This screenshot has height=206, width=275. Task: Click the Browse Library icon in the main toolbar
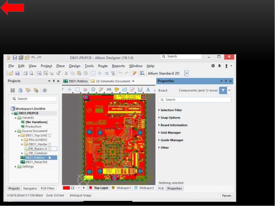pyautogui.click(x=142, y=73)
